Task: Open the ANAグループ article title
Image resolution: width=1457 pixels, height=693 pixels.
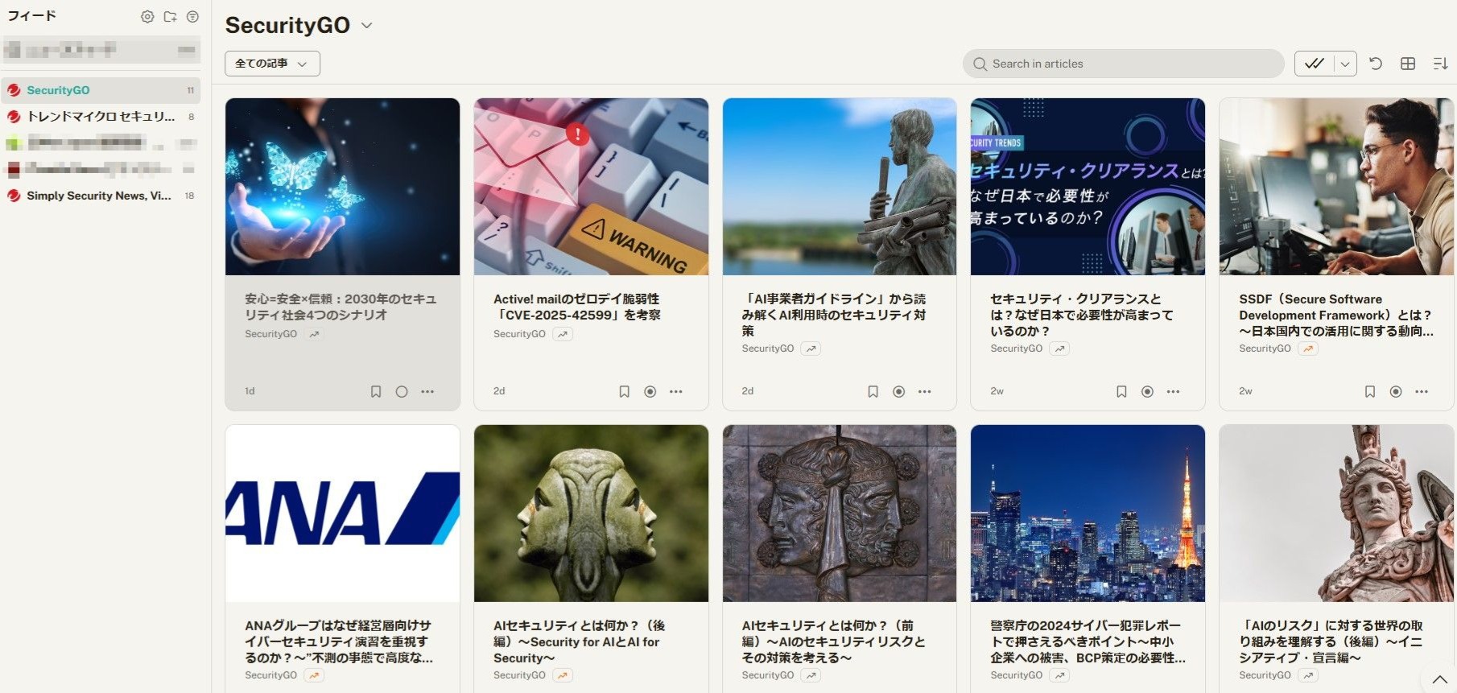Action: (338, 641)
